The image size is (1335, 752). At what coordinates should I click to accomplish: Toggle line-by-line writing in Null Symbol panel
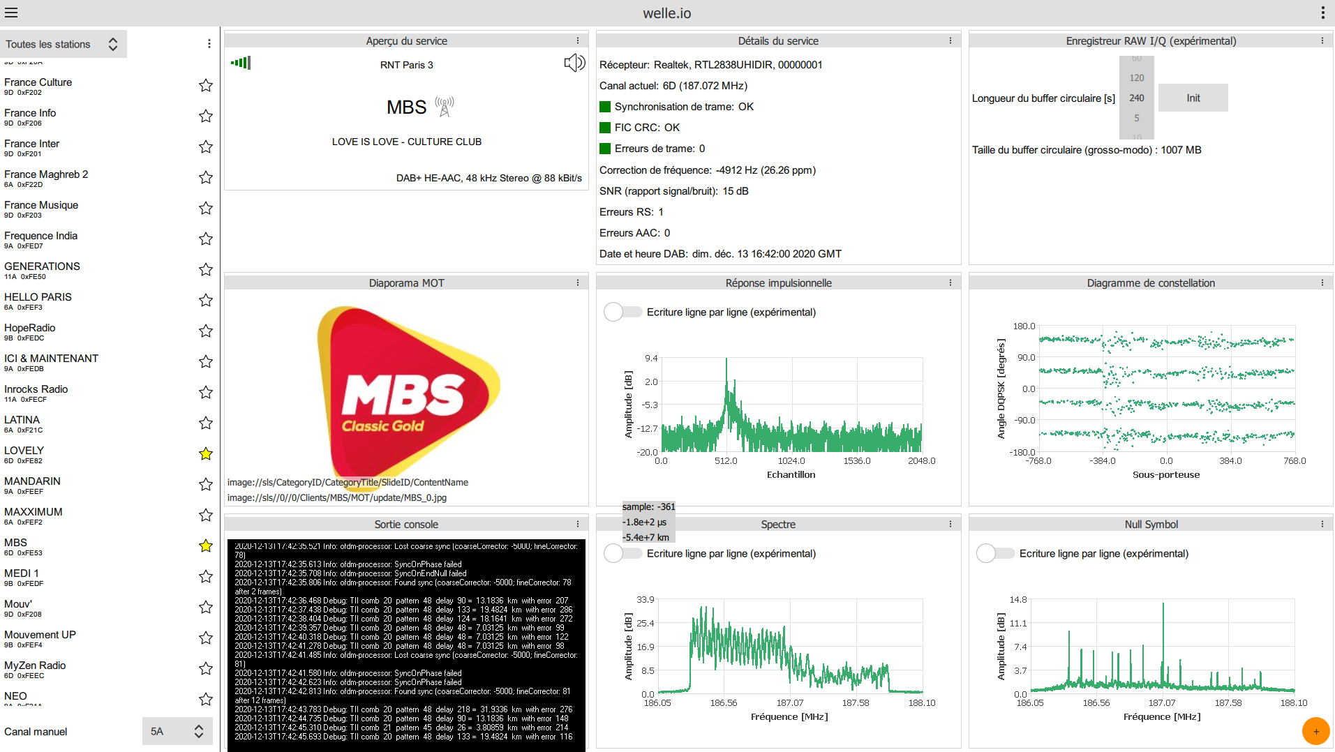click(995, 553)
